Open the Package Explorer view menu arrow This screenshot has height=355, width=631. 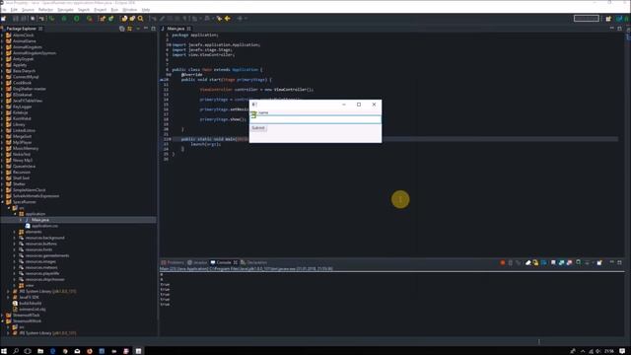pyautogui.click(x=138, y=29)
